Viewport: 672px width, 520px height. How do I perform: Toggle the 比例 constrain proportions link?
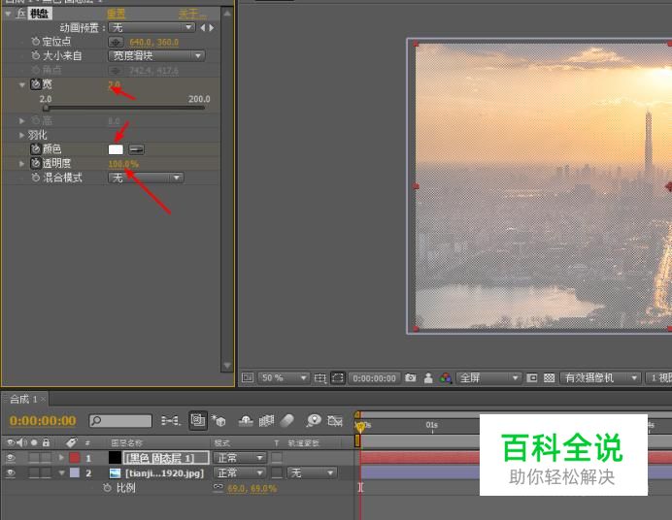click(x=218, y=487)
